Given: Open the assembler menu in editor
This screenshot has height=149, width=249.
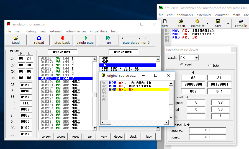Looking at the screenshot, I should pyautogui.click(x=204, y=15).
